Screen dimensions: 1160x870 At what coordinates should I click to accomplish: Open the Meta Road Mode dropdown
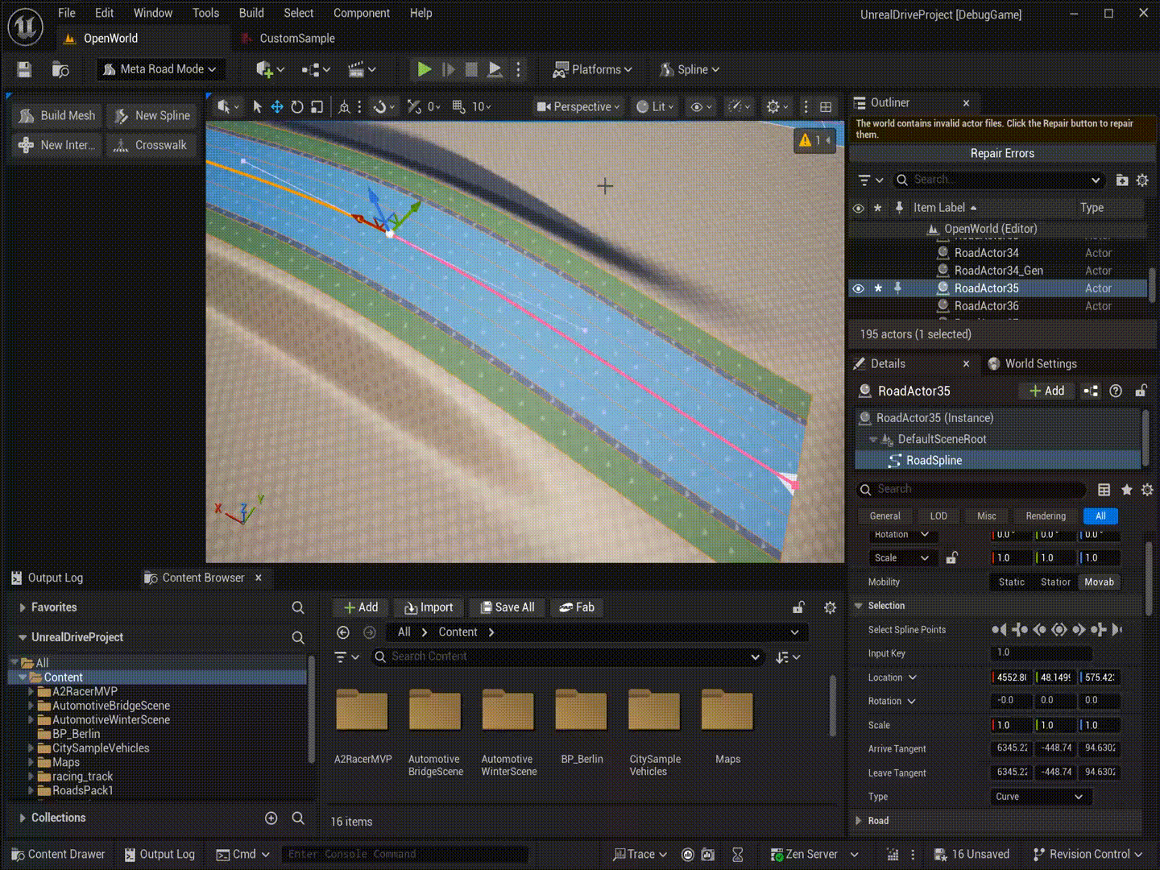[160, 70]
